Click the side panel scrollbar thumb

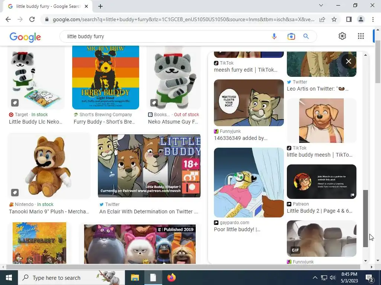(366, 219)
